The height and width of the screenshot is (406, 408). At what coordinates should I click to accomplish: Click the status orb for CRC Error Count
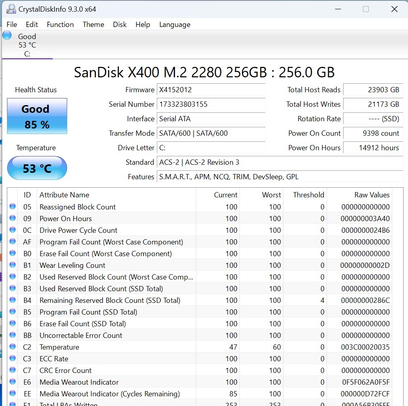[12, 370]
